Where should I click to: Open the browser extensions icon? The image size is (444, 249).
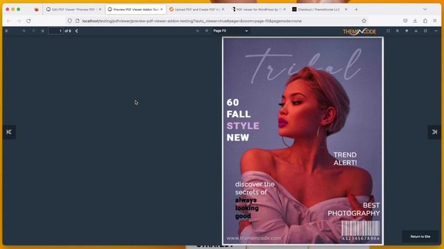(425, 21)
